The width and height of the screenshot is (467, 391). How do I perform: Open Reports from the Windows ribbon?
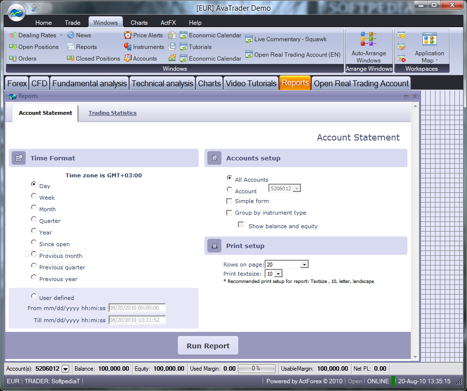82,47
